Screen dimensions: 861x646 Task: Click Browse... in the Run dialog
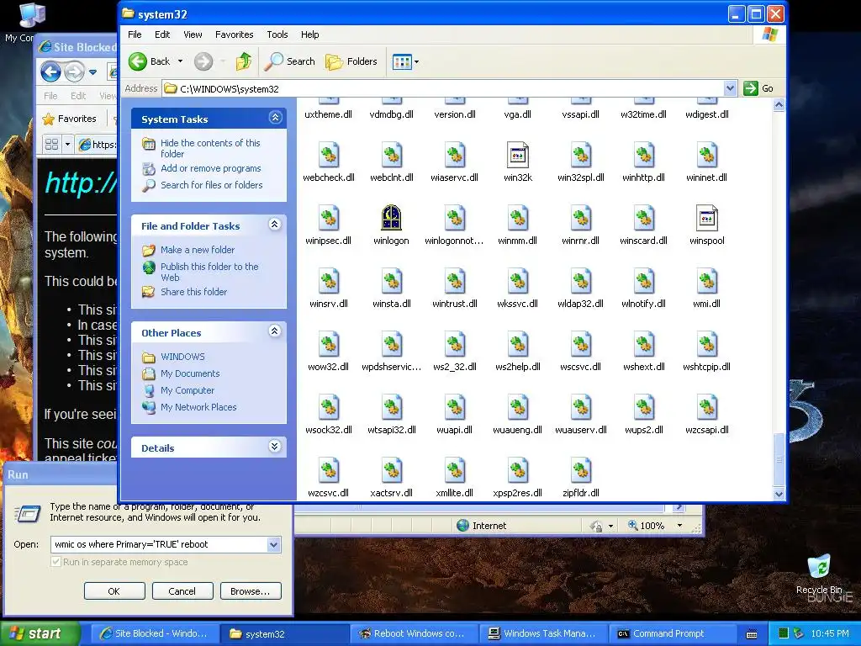(251, 591)
